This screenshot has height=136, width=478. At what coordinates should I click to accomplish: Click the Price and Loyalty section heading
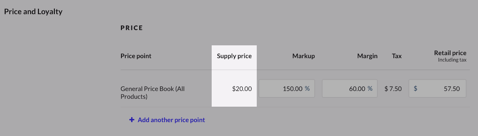click(x=33, y=12)
